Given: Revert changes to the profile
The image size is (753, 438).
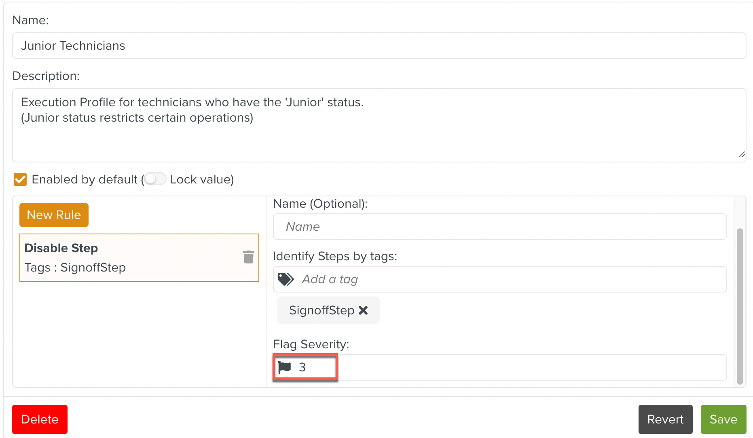Looking at the screenshot, I should click(x=665, y=419).
